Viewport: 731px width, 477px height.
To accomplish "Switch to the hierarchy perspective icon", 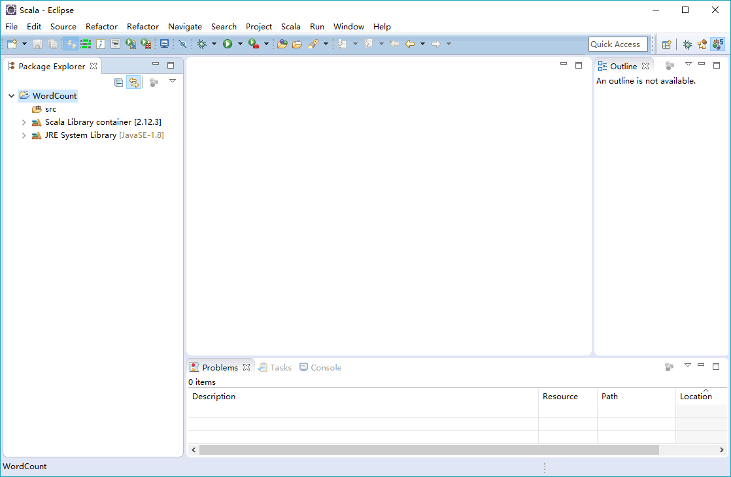I will [702, 44].
